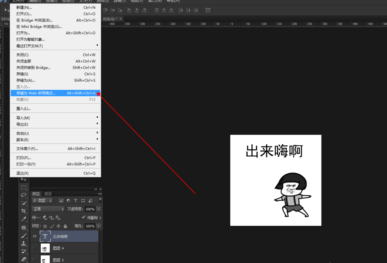Filter layers by type layer icon
The image size is (387, 263).
pos(75,201)
